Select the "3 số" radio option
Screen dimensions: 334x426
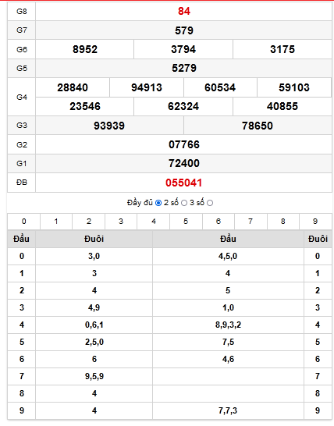click(210, 203)
